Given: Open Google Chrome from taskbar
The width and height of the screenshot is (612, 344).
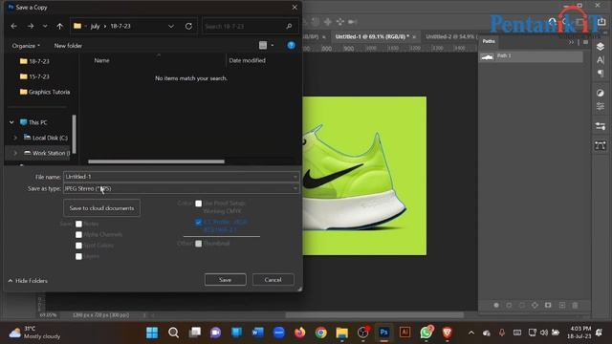Looking at the screenshot, I should point(321,333).
